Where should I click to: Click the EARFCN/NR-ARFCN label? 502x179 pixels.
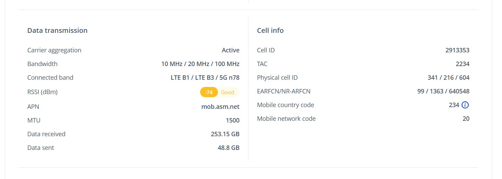click(x=283, y=91)
